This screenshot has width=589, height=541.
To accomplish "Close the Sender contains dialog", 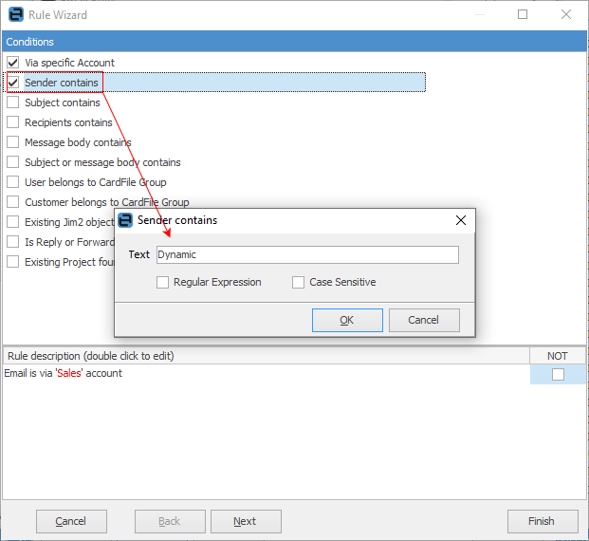I will [461, 220].
